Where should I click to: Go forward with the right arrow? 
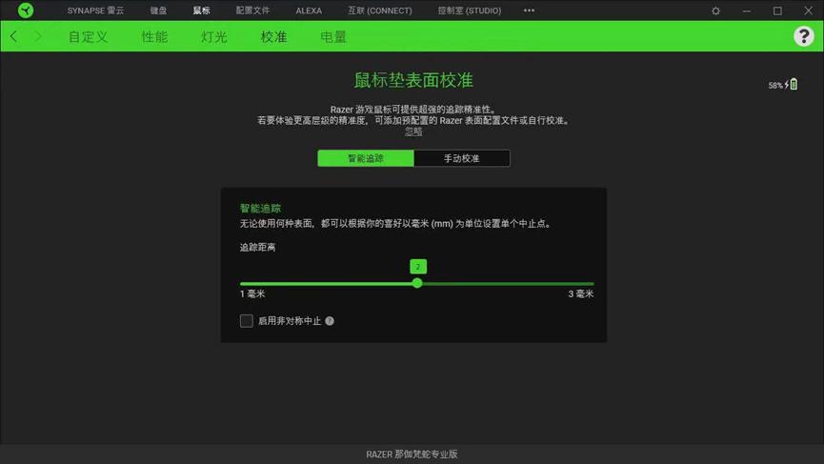[38, 36]
